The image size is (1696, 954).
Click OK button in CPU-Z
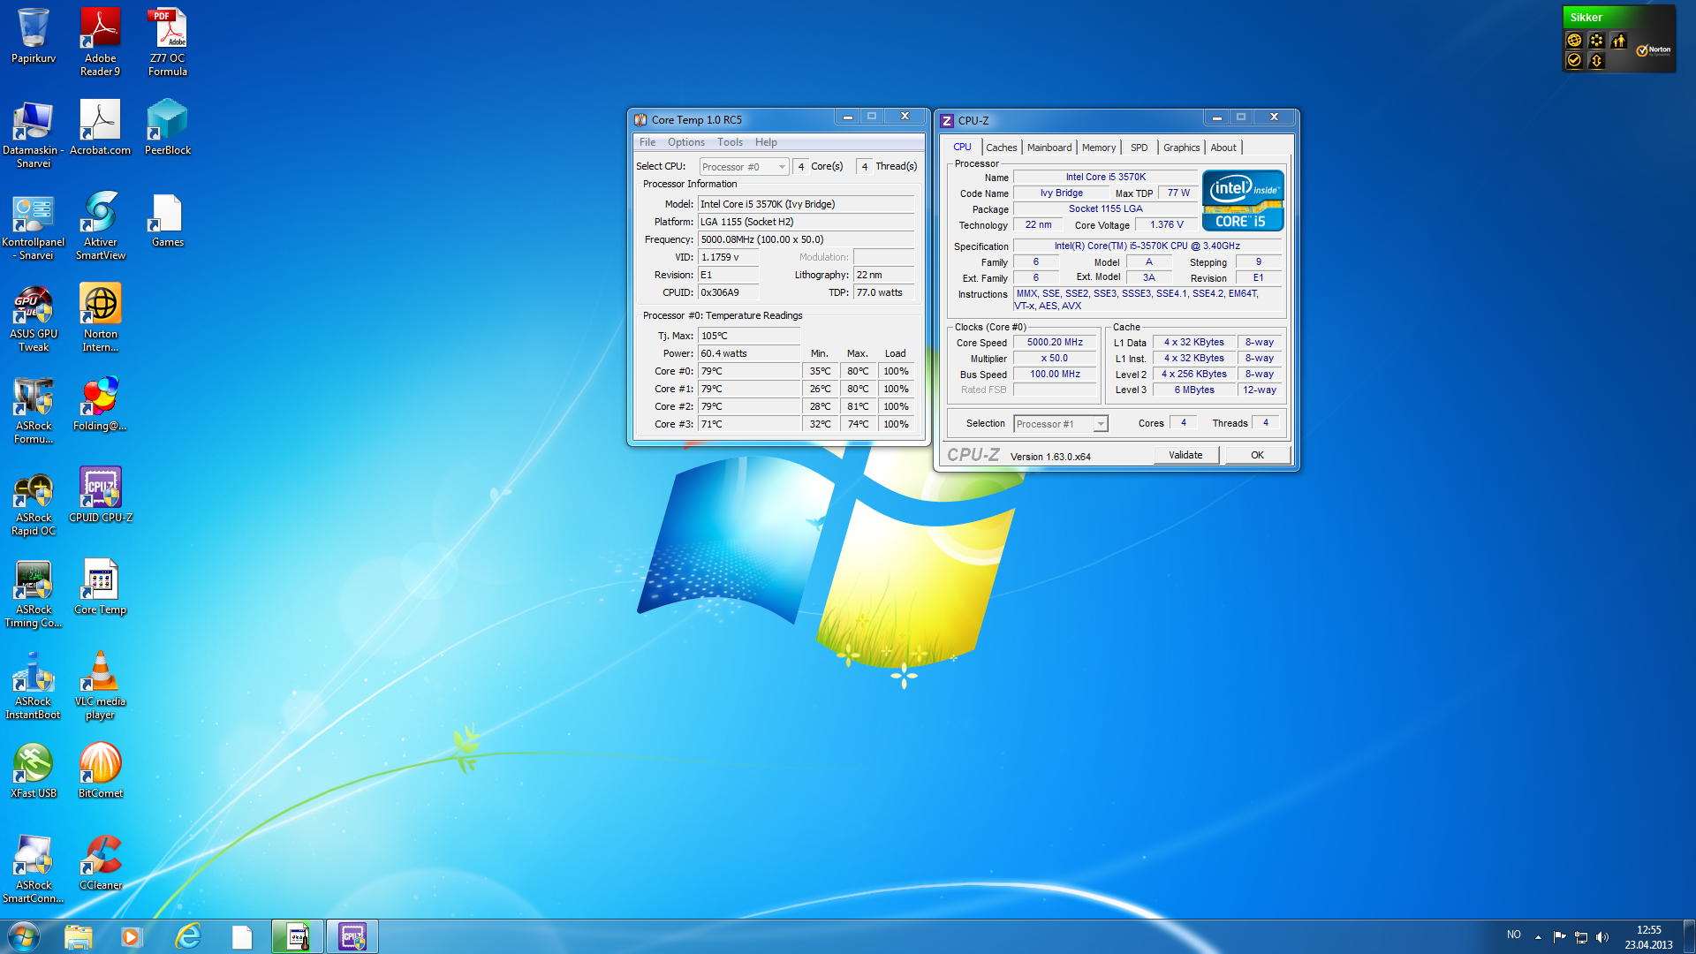tap(1257, 455)
